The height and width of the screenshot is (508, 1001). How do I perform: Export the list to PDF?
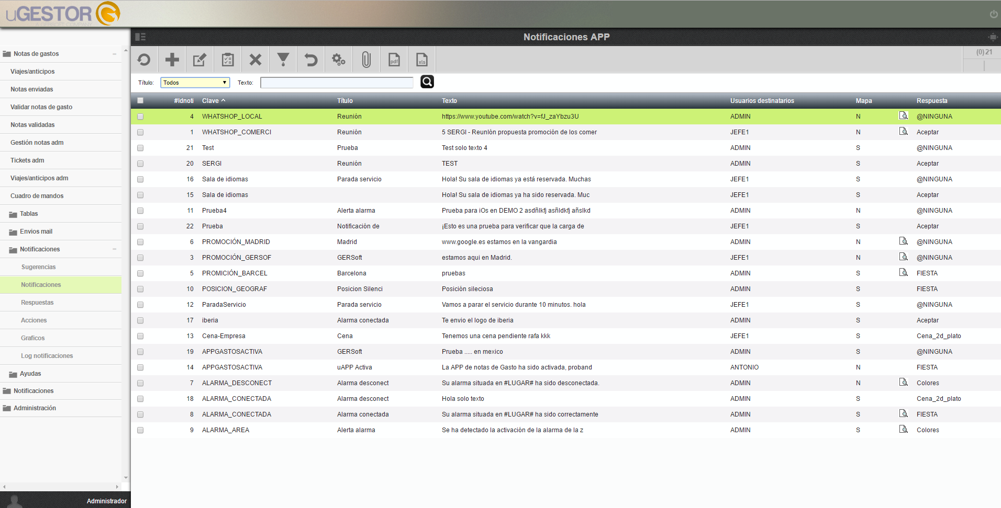pos(394,60)
